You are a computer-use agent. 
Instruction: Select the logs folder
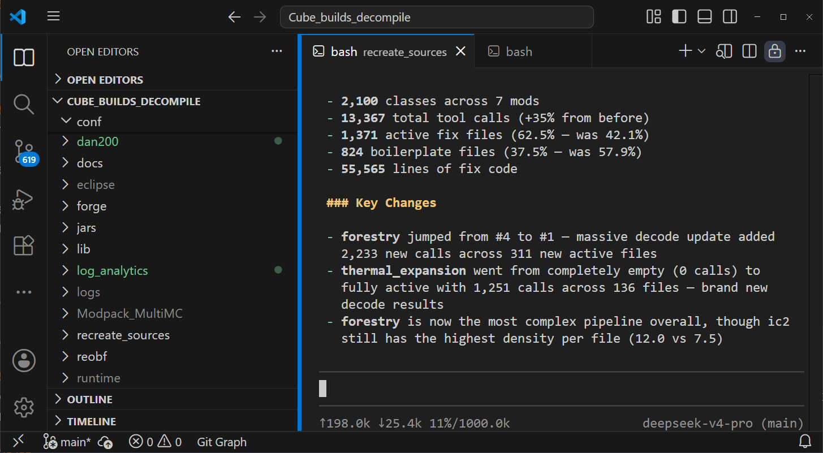(173, 292)
